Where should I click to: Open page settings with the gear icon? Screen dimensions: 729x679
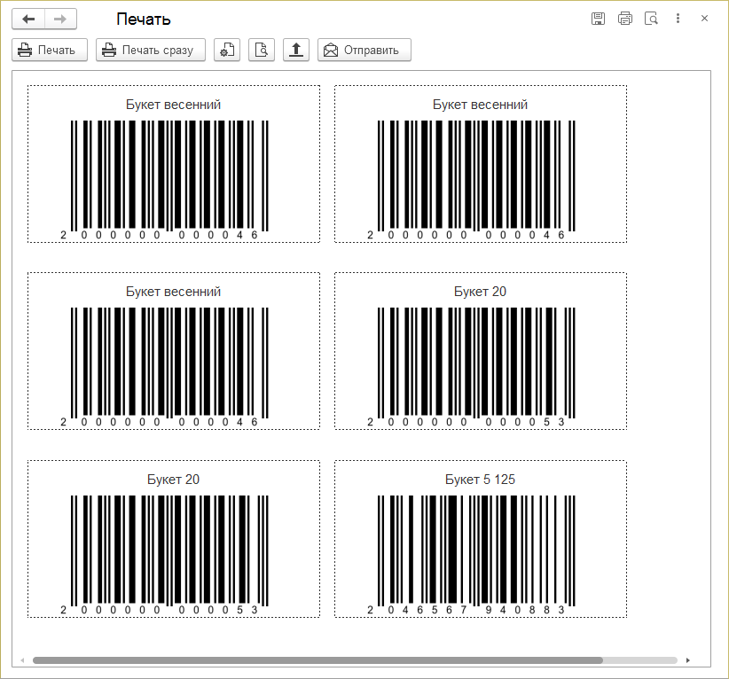227,51
